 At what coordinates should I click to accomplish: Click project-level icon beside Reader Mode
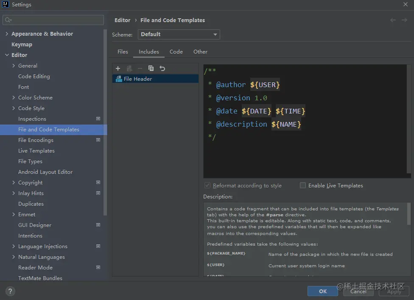98,267
